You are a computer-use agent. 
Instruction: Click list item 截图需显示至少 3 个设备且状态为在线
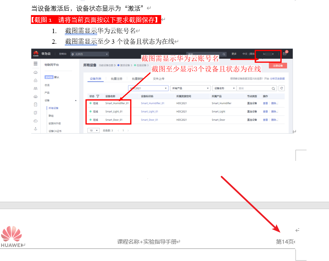[x=120, y=42]
